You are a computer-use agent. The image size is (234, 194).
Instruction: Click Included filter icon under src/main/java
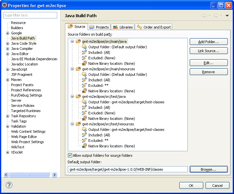pyautogui.click(x=84, y=52)
